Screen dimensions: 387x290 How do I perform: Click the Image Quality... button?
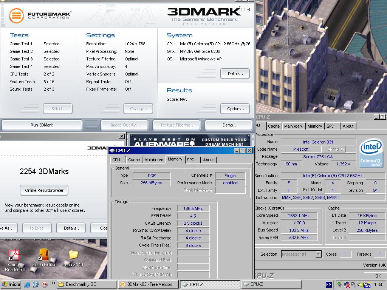point(124,125)
